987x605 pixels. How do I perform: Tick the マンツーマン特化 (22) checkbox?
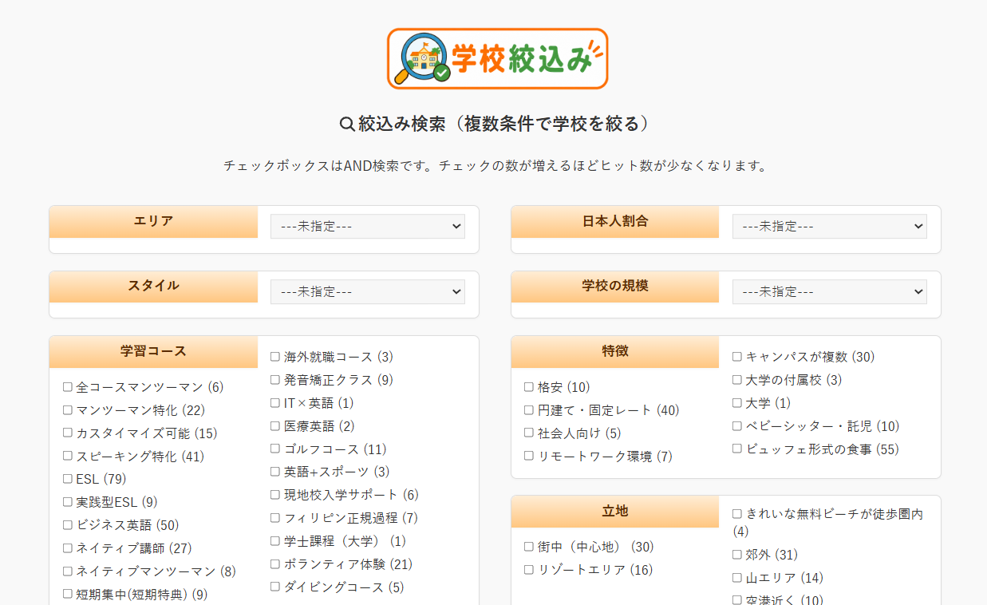tap(68, 410)
